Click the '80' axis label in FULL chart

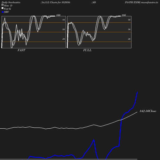(x=129, y=20)
